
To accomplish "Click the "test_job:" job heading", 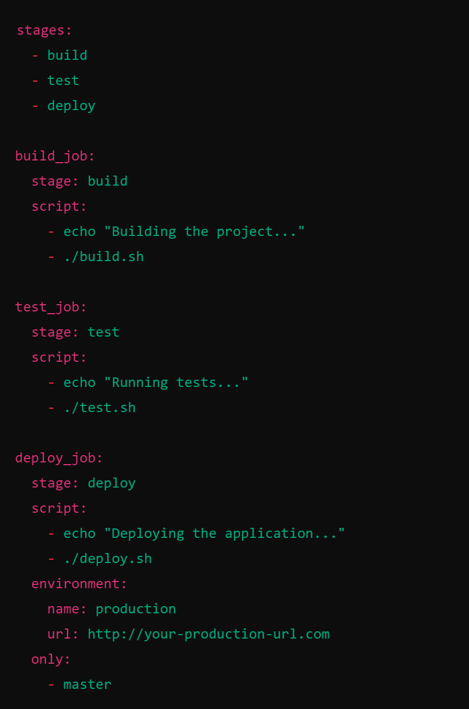I will tap(51, 307).
